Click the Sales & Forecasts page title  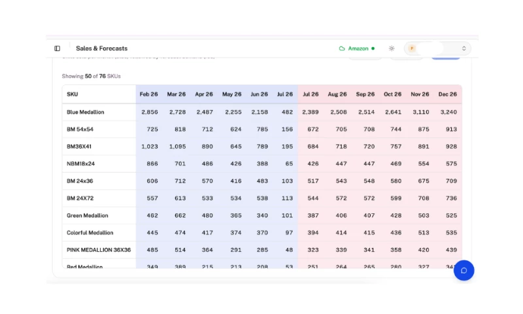pos(102,48)
